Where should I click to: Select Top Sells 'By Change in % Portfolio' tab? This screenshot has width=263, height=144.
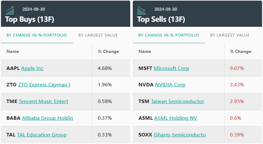[168, 35]
